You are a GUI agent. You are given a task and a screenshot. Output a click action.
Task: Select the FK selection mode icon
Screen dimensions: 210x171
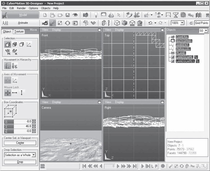point(8,52)
